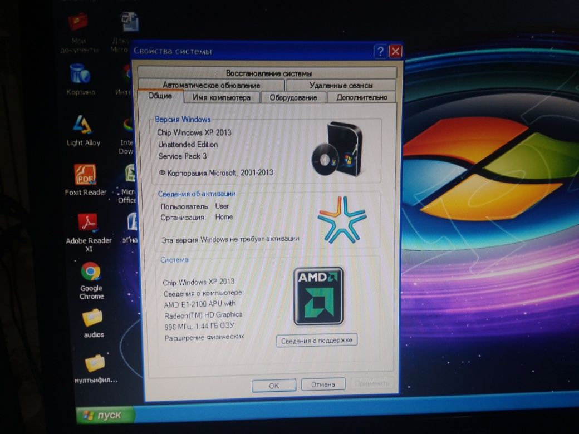
Task: Click the colorful star activation logo
Action: 342,220
